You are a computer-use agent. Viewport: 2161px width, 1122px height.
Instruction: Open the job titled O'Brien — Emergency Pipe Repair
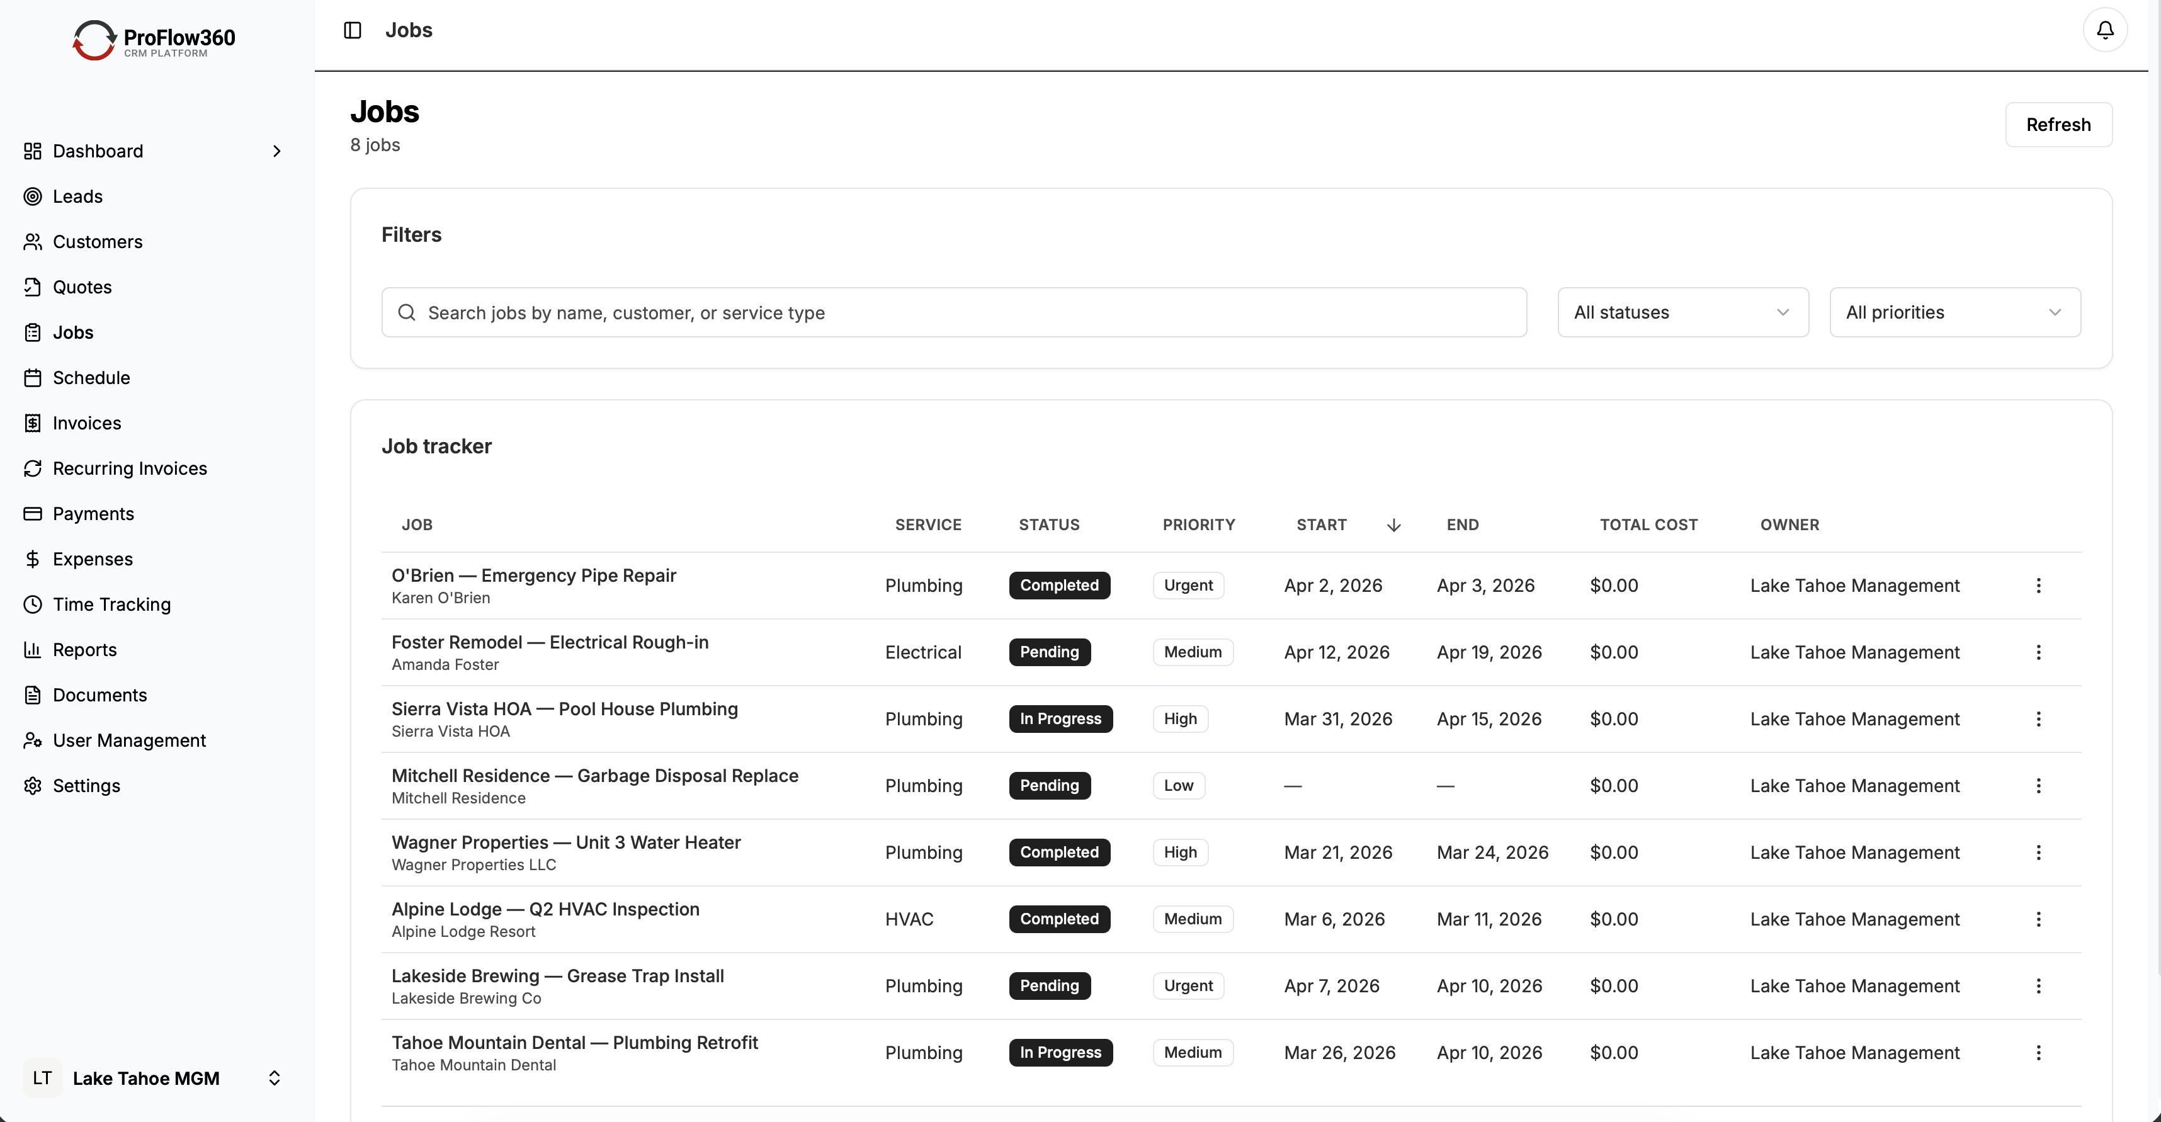533,575
